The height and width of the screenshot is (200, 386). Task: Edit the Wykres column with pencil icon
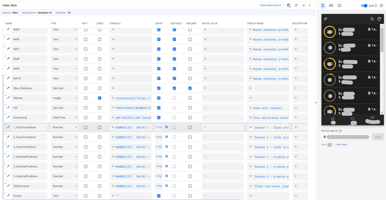[8, 98]
